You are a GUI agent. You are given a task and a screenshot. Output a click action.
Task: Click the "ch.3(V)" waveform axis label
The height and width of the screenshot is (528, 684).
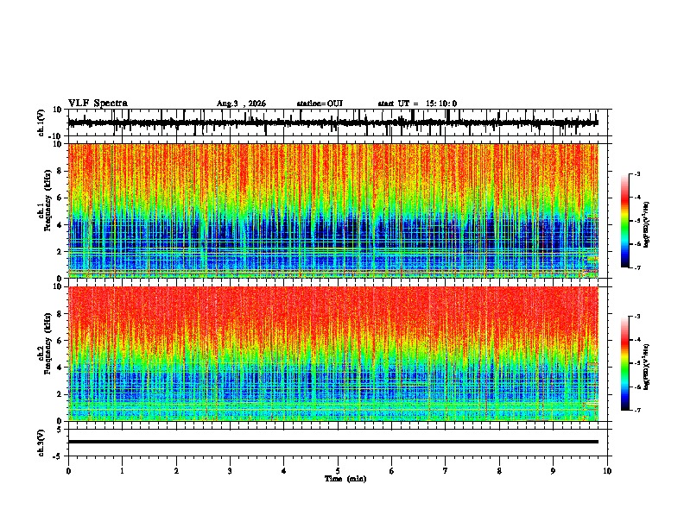coord(41,443)
